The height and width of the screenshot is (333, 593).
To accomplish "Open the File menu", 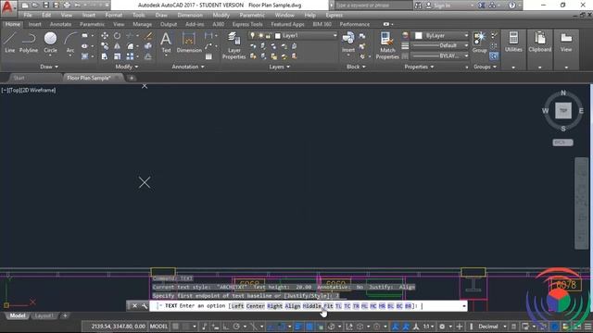I will (28, 15).
